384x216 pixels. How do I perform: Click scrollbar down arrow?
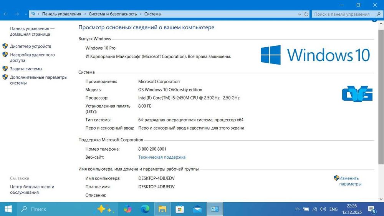click(x=381, y=199)
